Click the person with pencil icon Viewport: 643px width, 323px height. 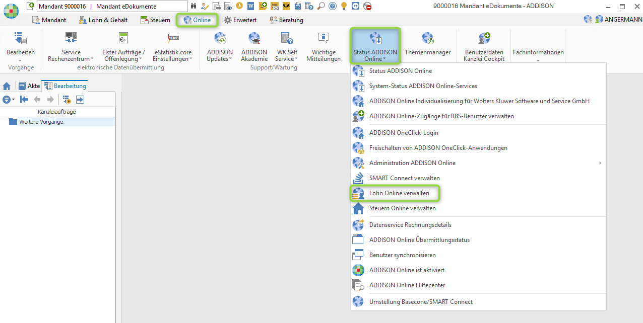(x=205, y=6)
